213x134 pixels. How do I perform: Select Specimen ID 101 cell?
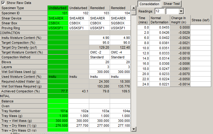tap(58, 13)
